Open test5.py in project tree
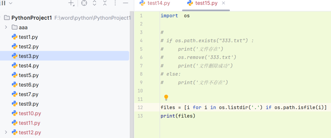Viewport: 331px width, 138px height. coord(29,75)
